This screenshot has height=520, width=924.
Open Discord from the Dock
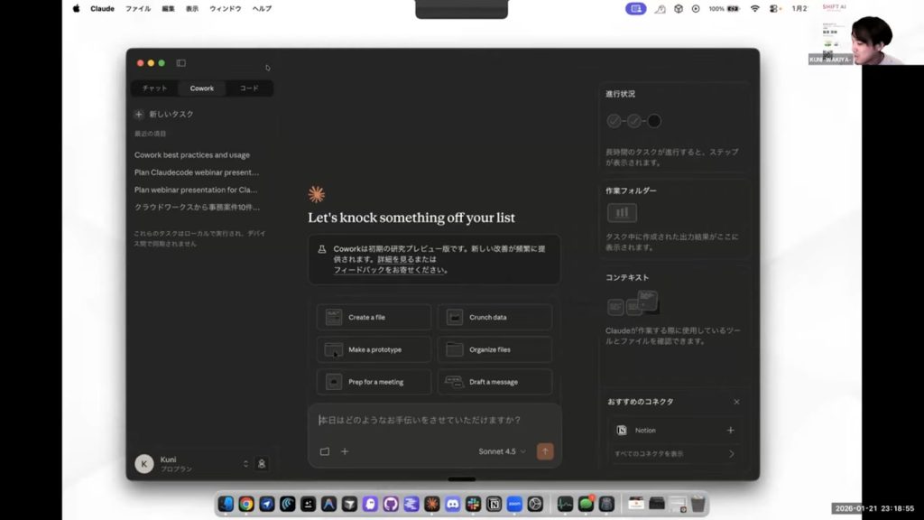pos(452,504)
